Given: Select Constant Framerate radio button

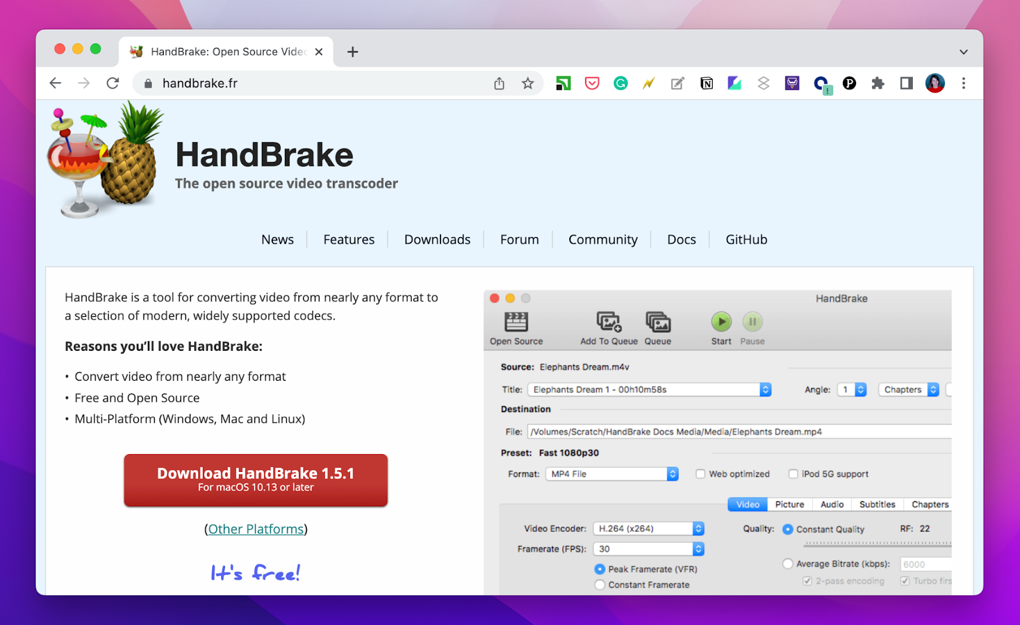Looking at the screenshot, I should point(599,585).
